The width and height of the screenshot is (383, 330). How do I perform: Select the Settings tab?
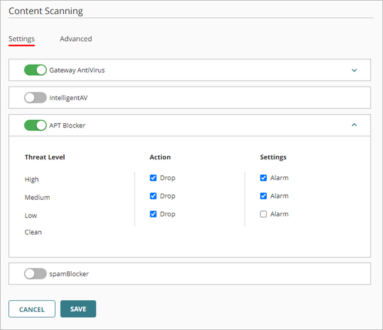21,39
